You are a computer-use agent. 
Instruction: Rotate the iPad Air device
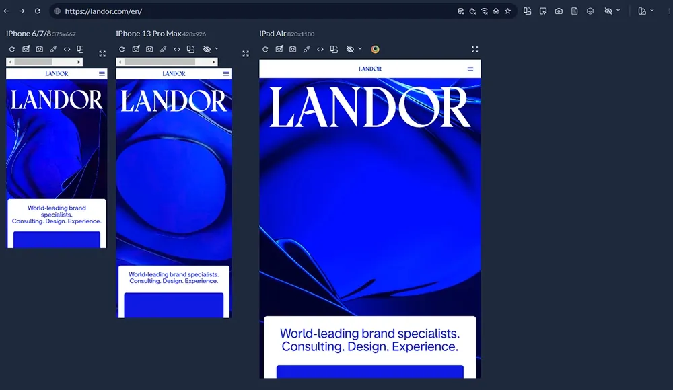pyautogui.click(x=334, y=49)
